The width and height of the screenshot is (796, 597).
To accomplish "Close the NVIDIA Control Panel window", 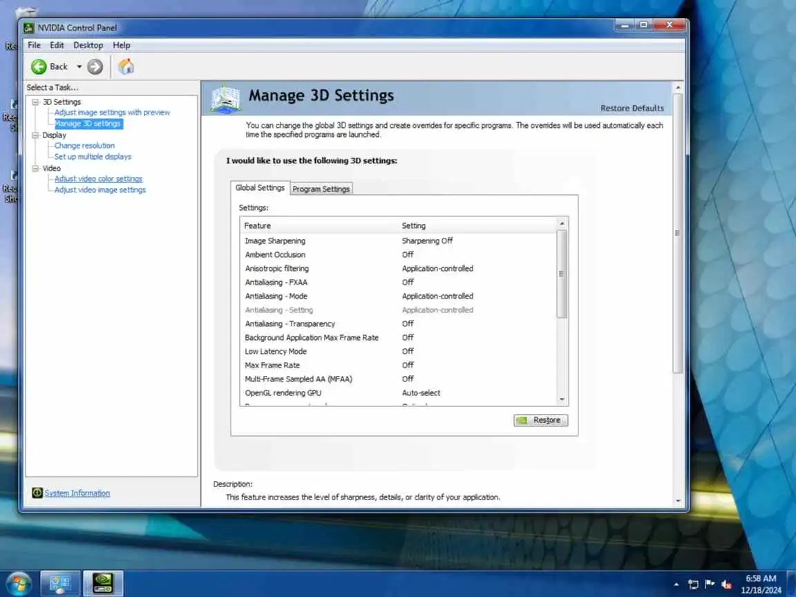I will tap(670, 25).
